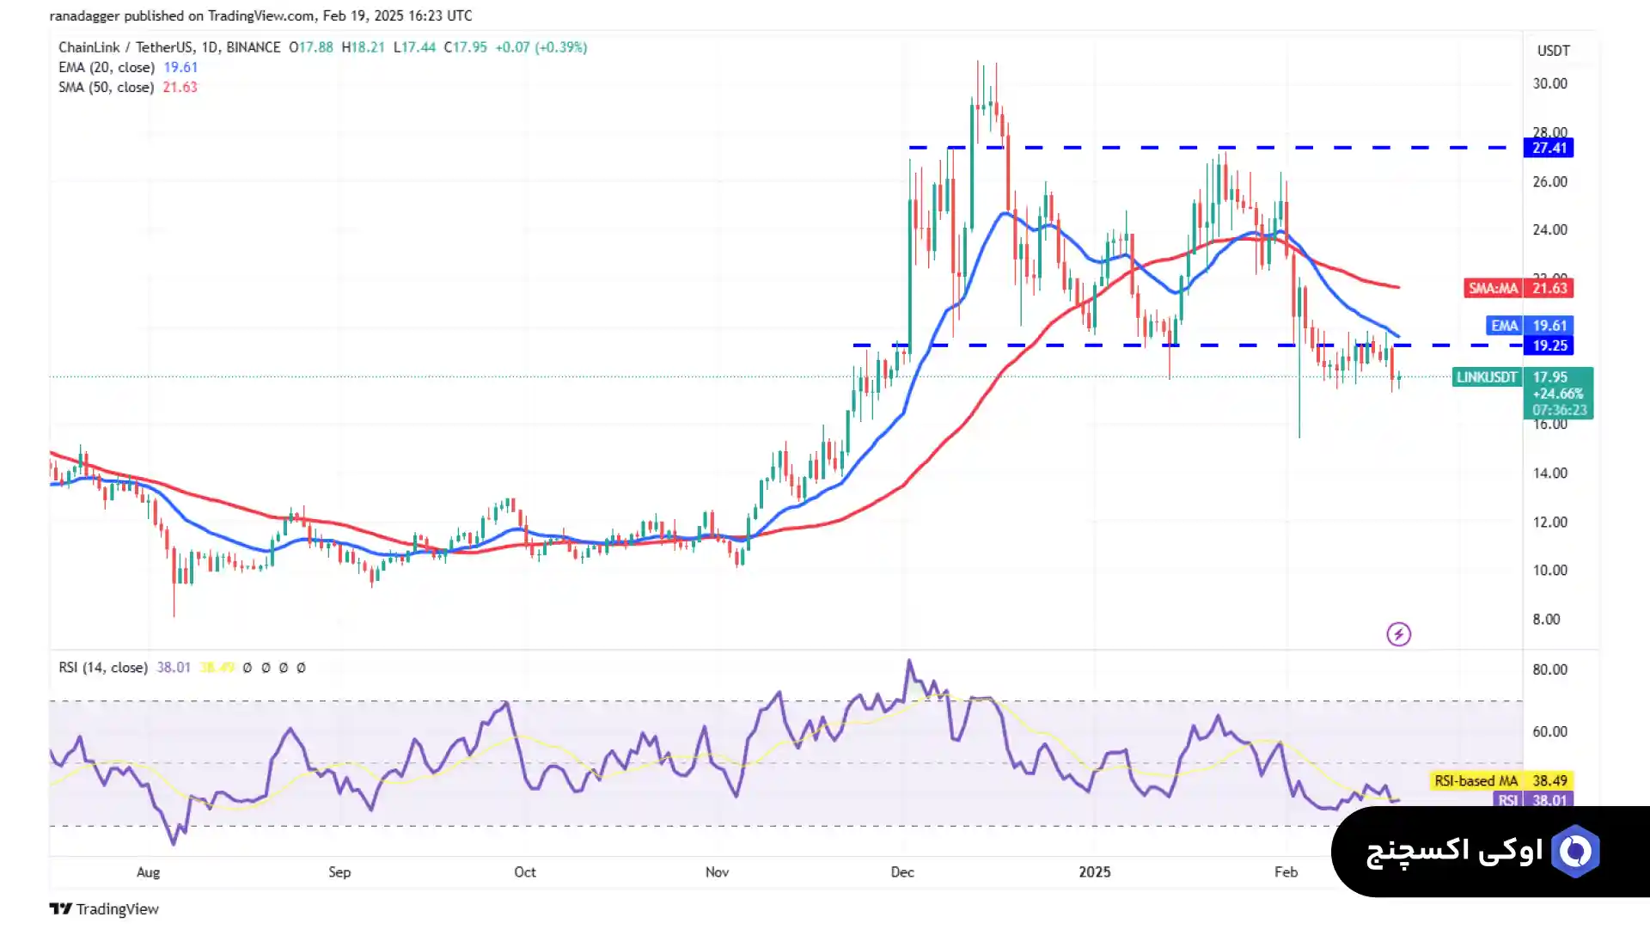Click the Oct label on time axis
This screenshot has height=929, width=1650.
pos(524,871)
